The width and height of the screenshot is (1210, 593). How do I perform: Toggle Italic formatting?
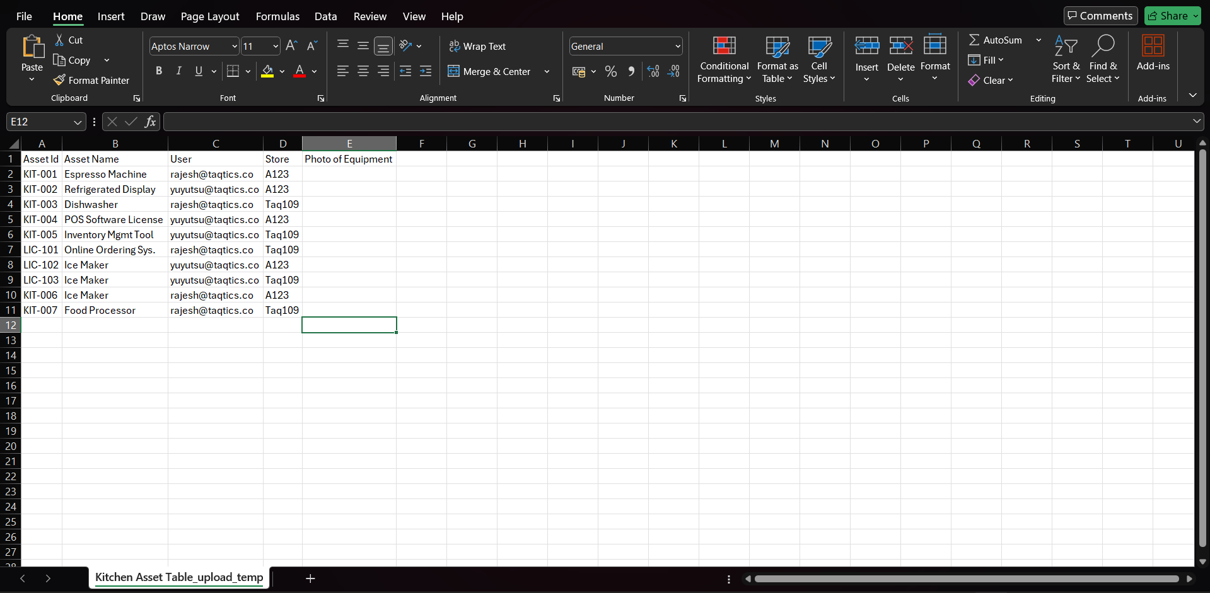(179, 71)
